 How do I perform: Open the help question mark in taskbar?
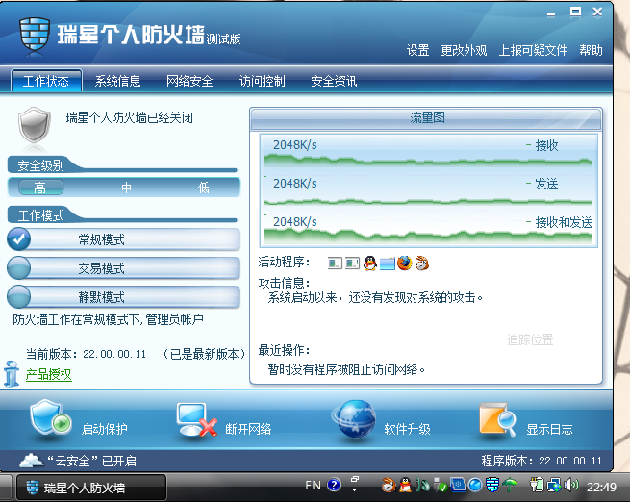tap(334, 485)
